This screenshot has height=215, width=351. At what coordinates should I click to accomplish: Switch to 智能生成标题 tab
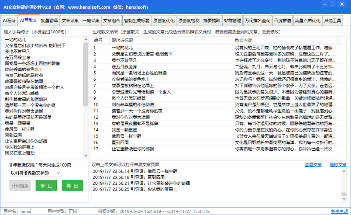coord(136,21)
